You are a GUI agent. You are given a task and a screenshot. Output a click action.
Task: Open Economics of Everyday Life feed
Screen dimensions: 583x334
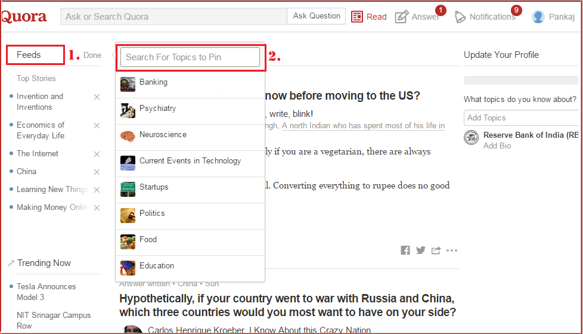pos(41,130)
